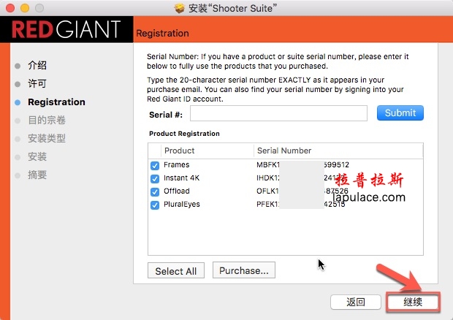This screenshot has height=320, width=453.
Task: Click the Select All button
Action: pos(176,270)
